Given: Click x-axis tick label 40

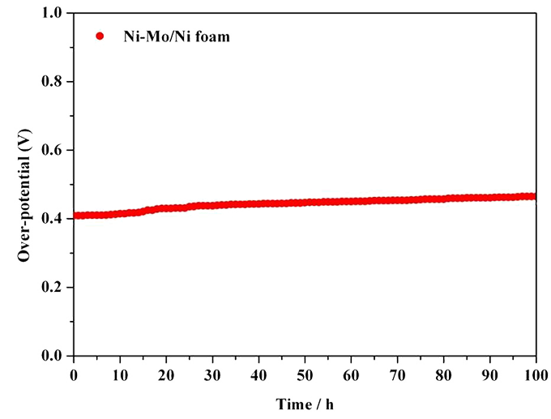Looking at the screenshot, I should pyautogui.click(x=259, y=375).
